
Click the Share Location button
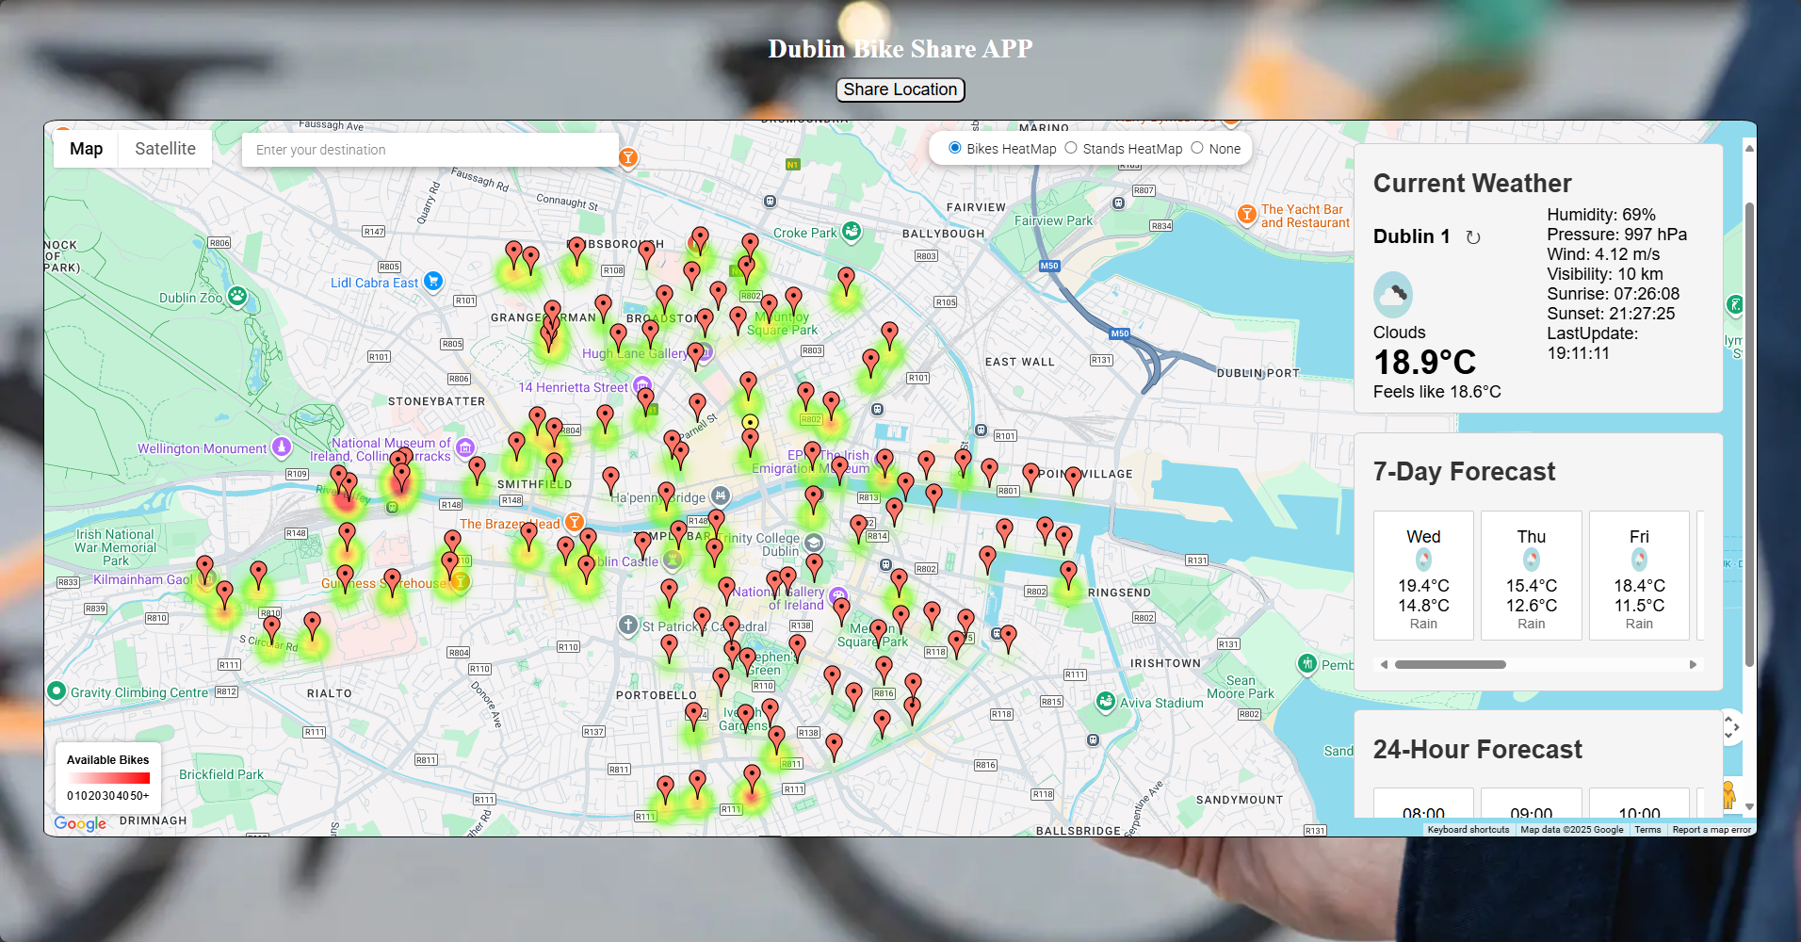[900, 89]
